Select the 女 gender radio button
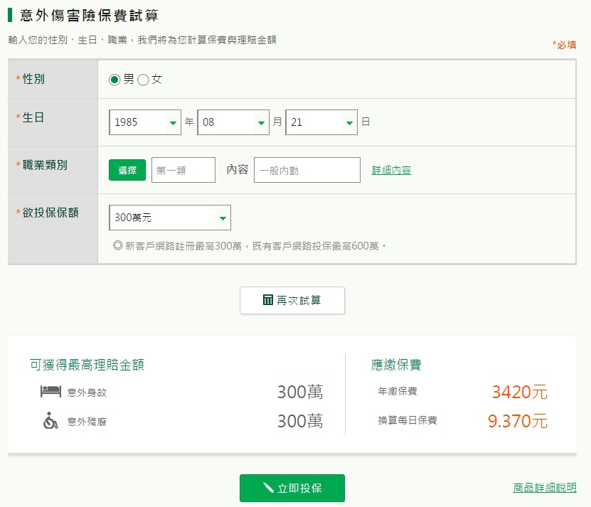591x507 pixels. point(143,80)
